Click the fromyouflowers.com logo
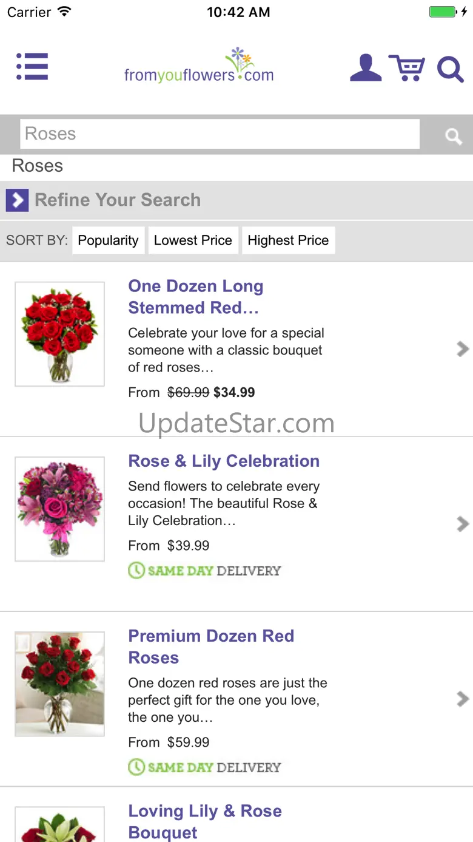 point(199,67)
